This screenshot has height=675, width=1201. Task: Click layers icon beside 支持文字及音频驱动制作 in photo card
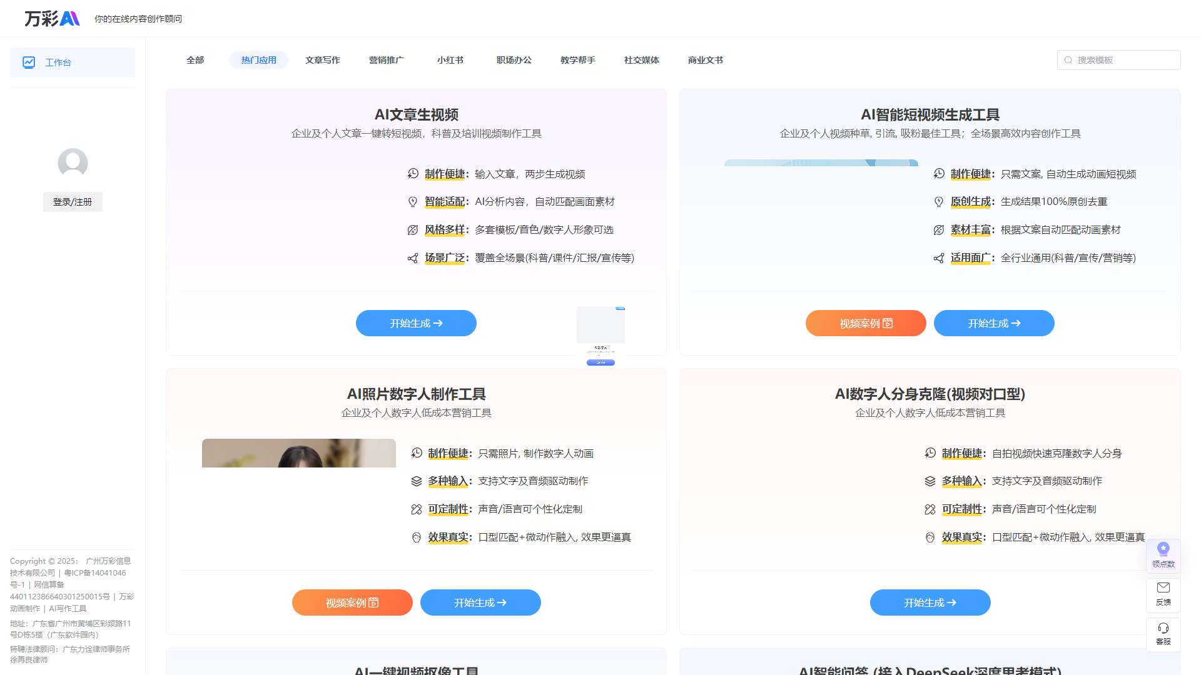click(417, 481)
